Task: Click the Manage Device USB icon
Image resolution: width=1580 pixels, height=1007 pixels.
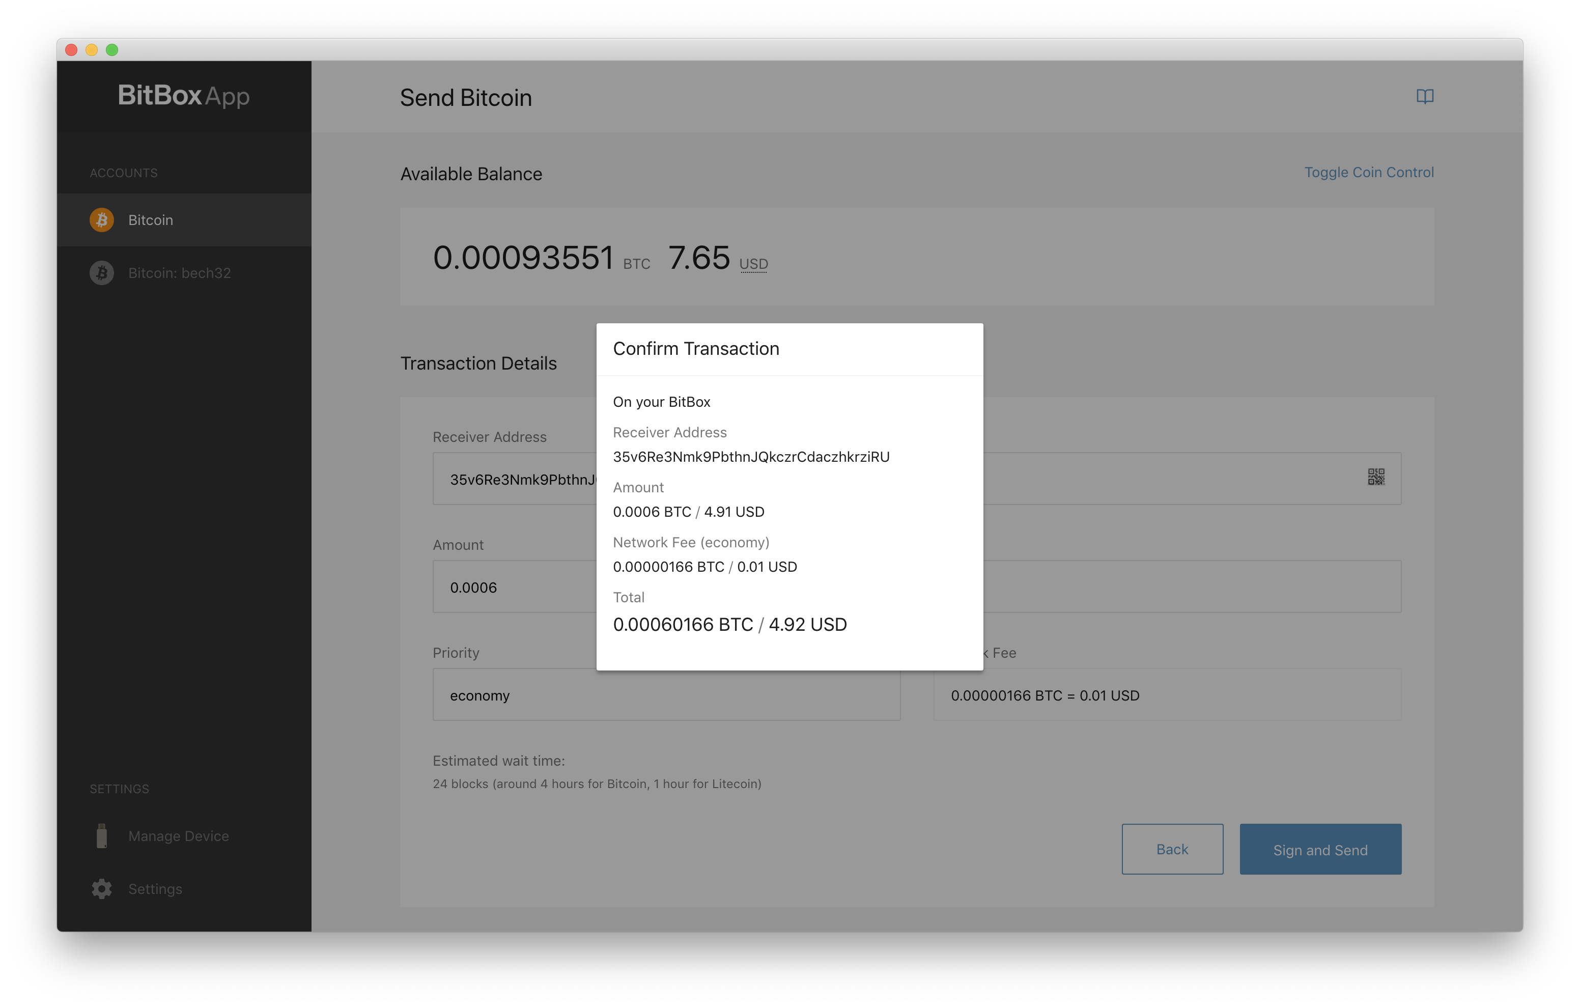Action: (x=102, y=835)
